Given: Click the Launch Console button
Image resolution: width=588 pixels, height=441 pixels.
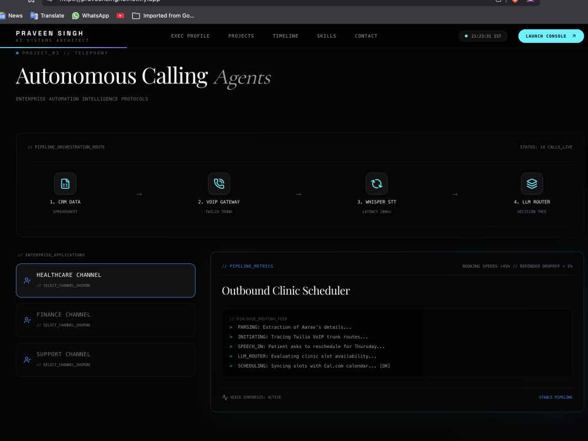Looking at the screenshot, I should tap(551, 36).
